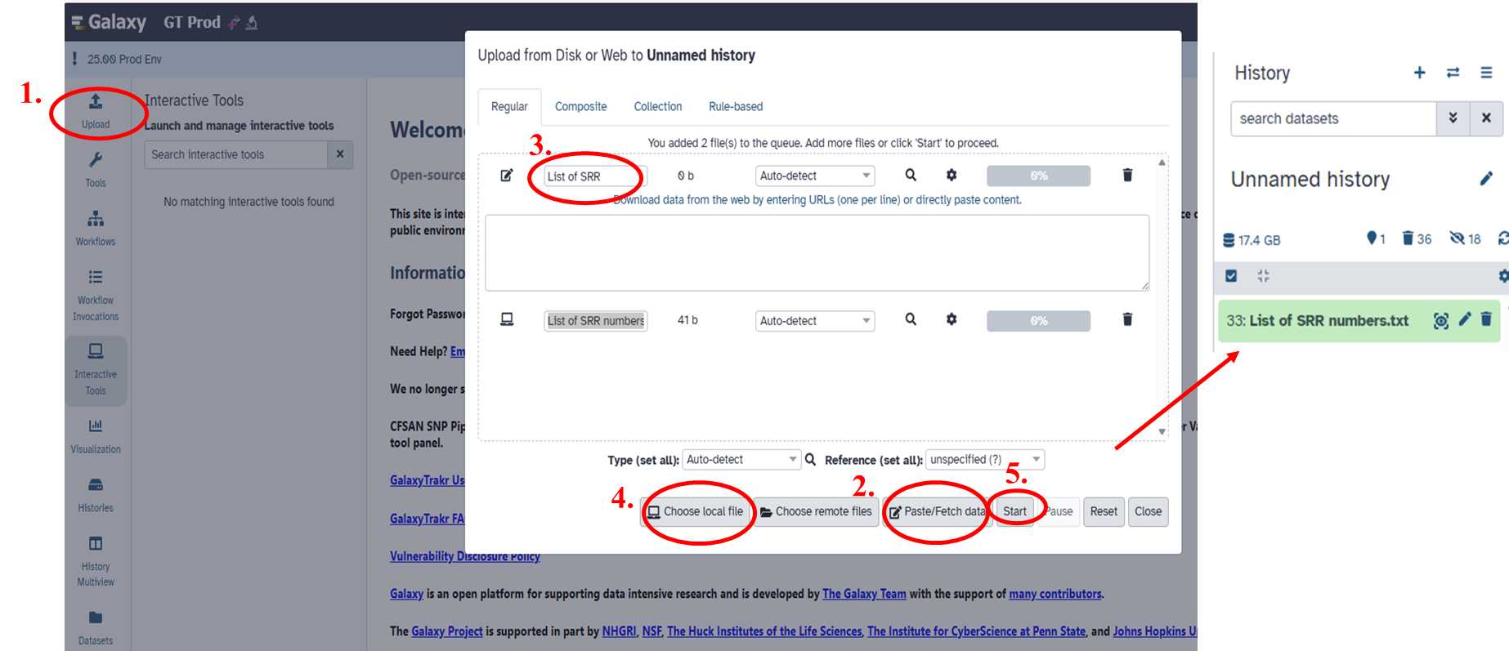Click the first row's 0% progress bar
Screen dimensions: 1509x651
click(x=1038, y=176)
